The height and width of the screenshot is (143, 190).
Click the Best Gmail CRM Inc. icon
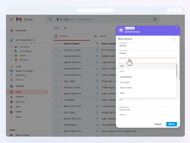12,40
